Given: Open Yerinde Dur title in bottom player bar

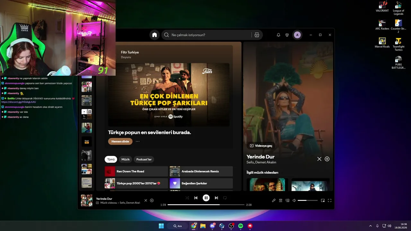Looking at the screenshot, I should tap(104, 199).
